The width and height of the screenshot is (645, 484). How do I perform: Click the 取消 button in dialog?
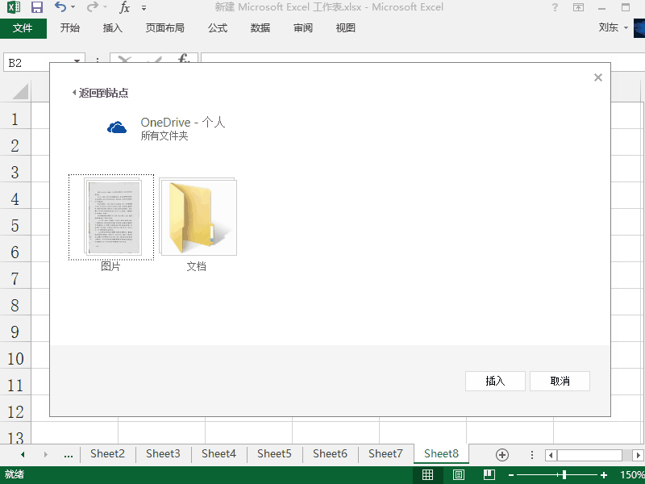pos(560,381)
